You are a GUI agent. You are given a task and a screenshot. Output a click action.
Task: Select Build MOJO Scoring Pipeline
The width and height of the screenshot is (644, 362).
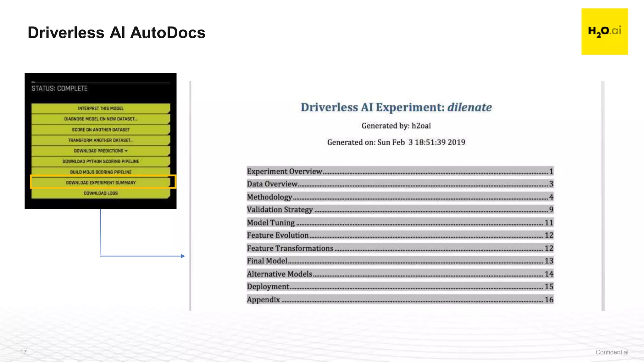[101, 172]
